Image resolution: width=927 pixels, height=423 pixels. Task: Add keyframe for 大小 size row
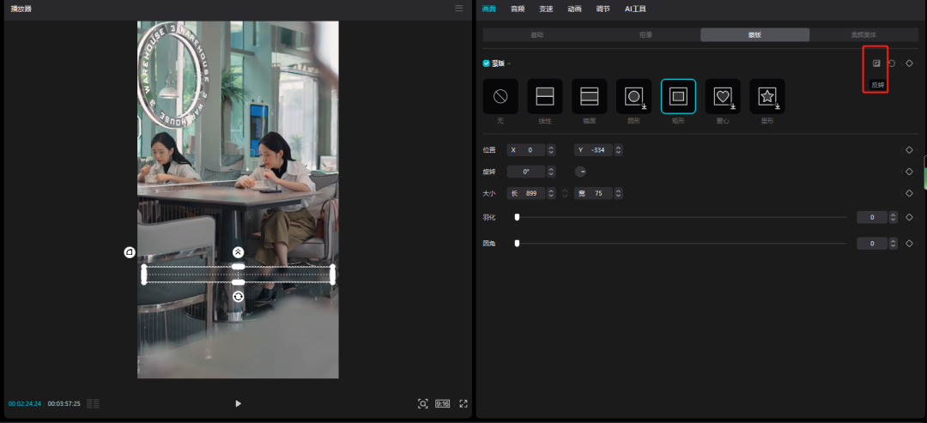tap(909, 193)
